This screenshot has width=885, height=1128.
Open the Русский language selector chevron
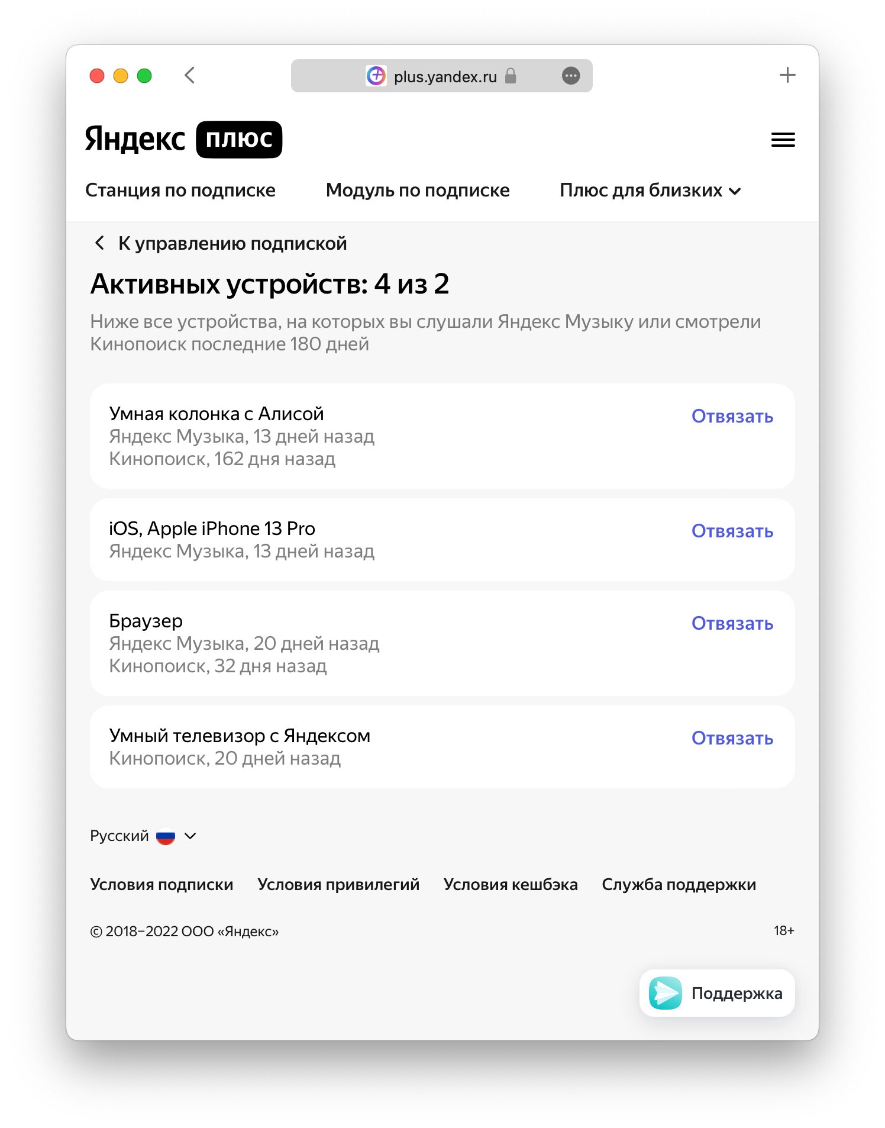click(190, 836)
